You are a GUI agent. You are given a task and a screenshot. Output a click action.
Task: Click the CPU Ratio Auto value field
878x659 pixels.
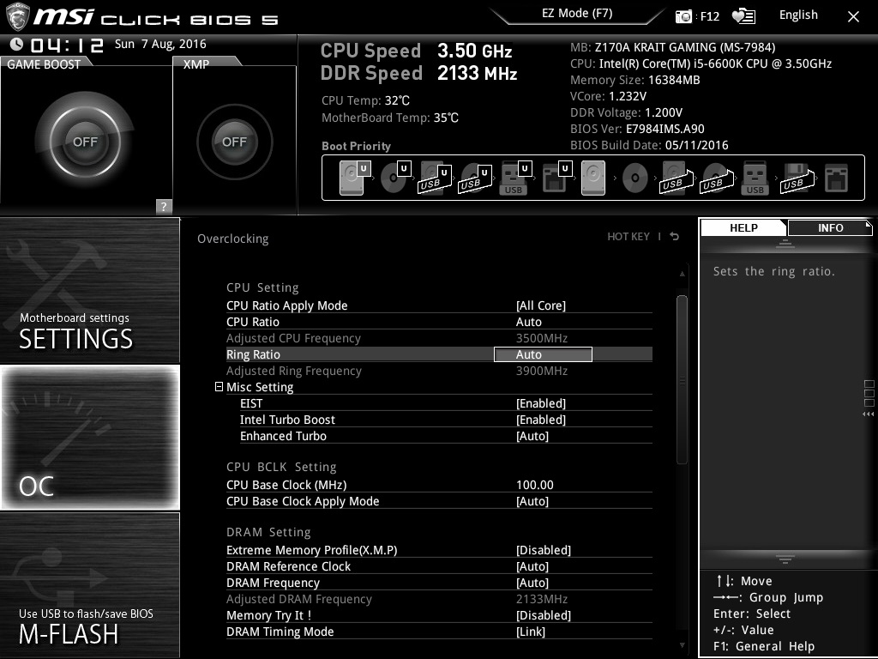point(528,322)
